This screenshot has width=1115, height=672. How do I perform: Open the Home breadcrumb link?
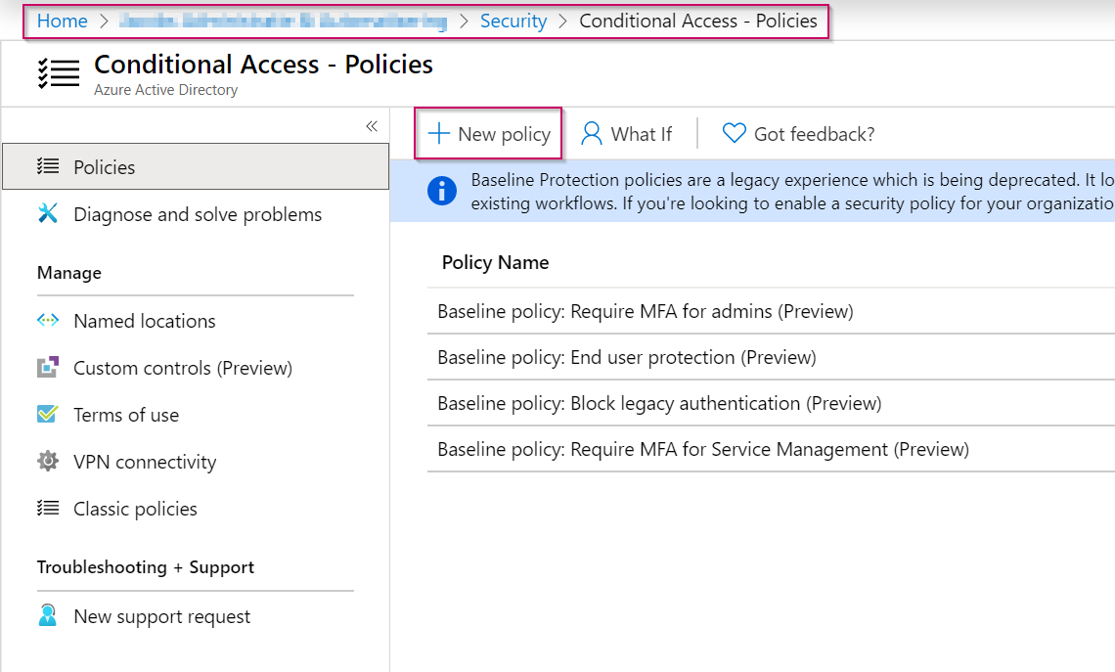(62, 21)
